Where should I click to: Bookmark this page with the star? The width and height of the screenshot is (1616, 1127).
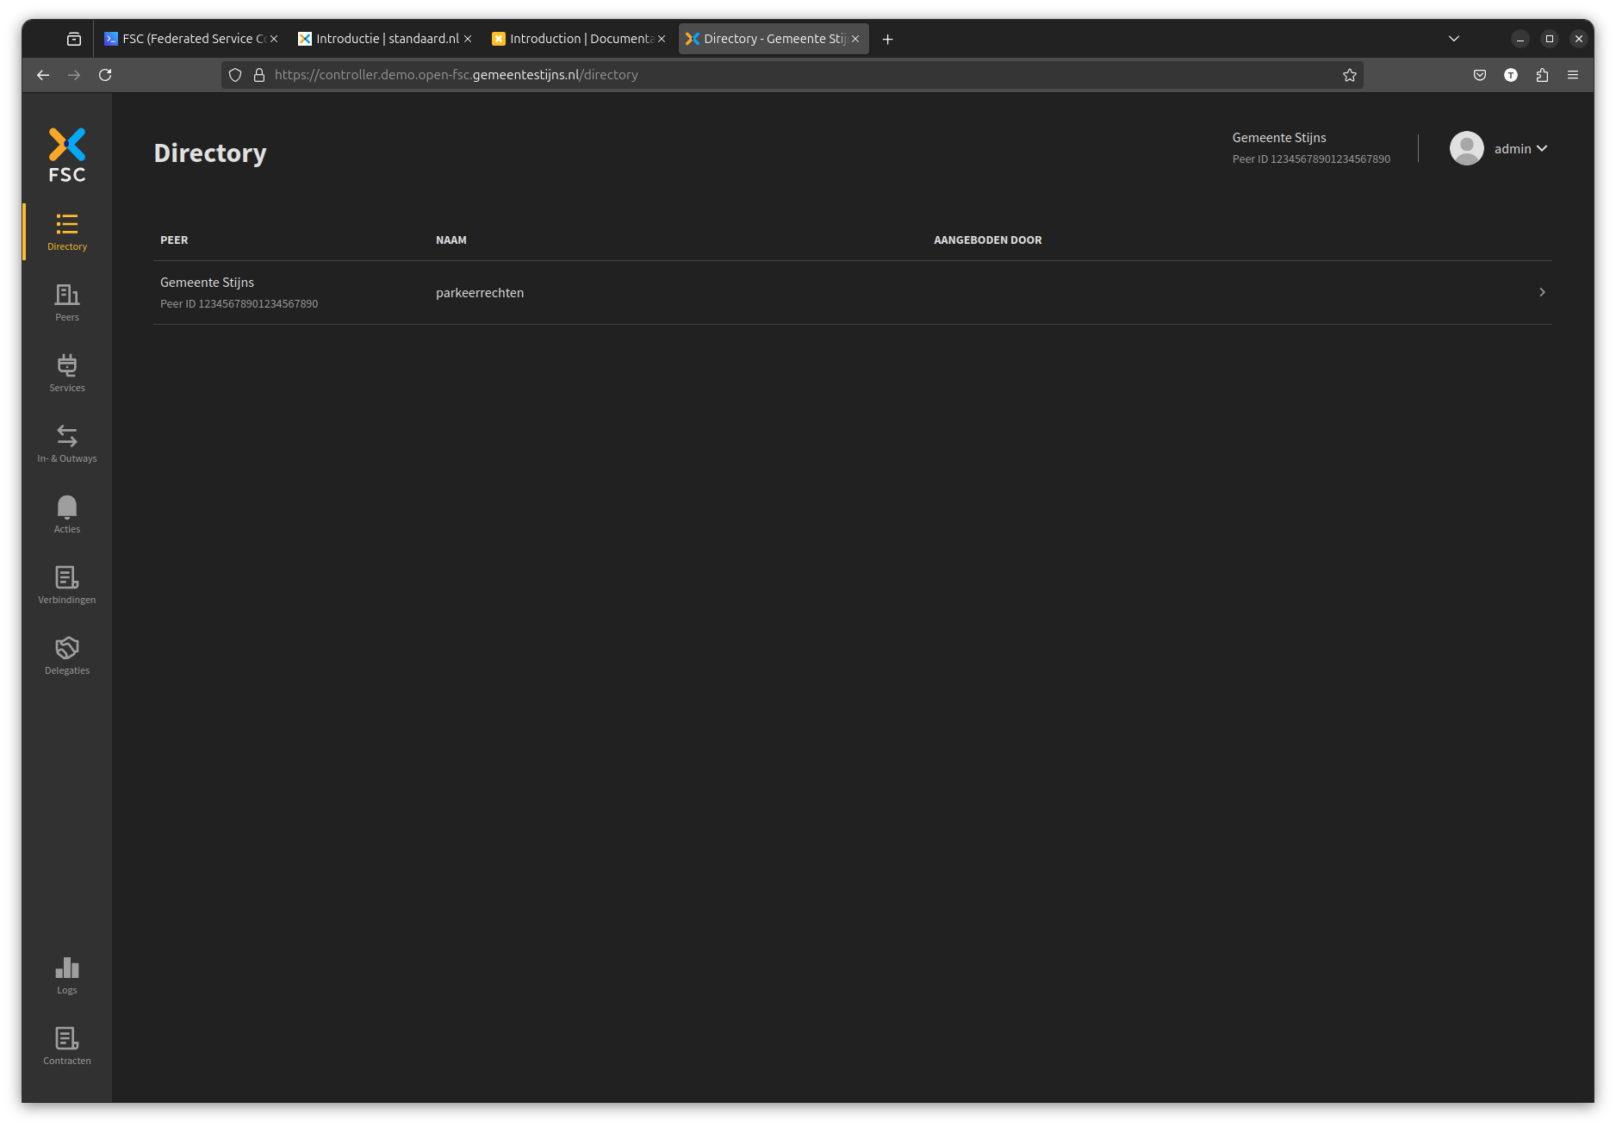[x=1350, y=75]
